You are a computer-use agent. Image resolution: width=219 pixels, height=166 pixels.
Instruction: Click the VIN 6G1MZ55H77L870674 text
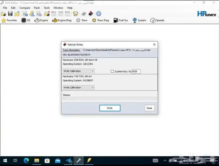click(76, 55)
